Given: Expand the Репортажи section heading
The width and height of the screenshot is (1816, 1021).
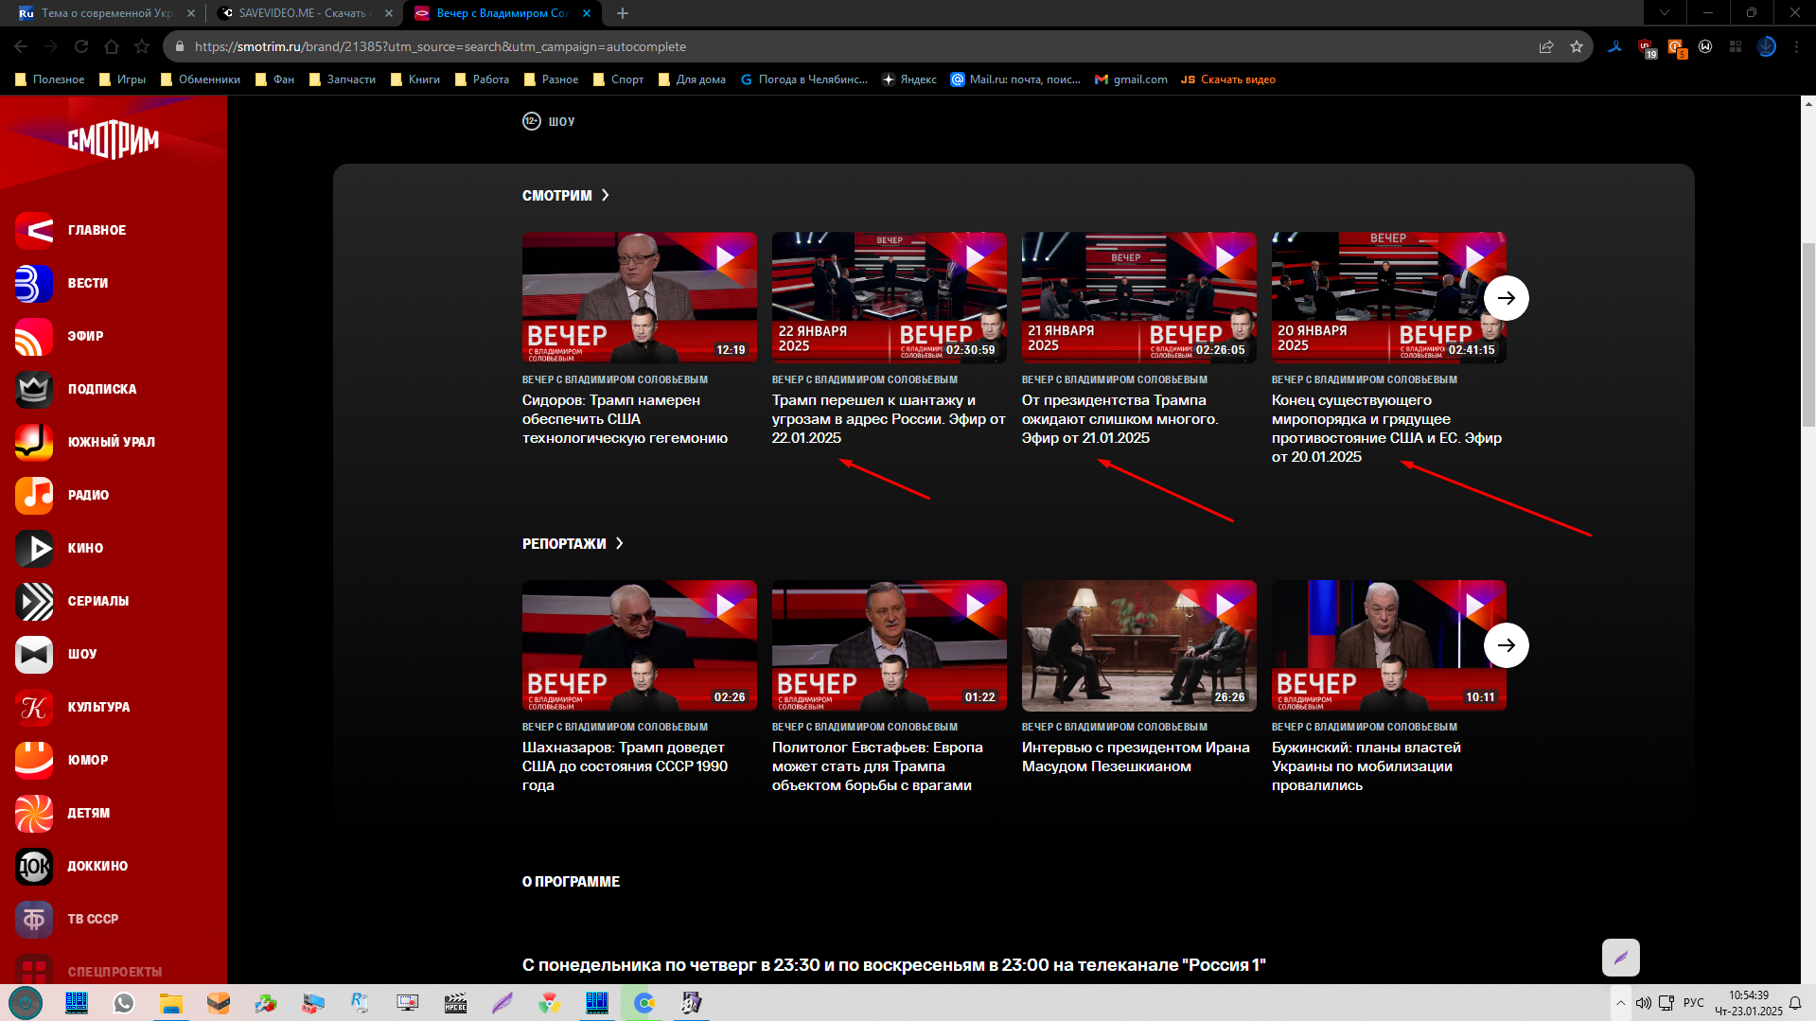Looking at the screenshot, I should click(x=573, y=543).
